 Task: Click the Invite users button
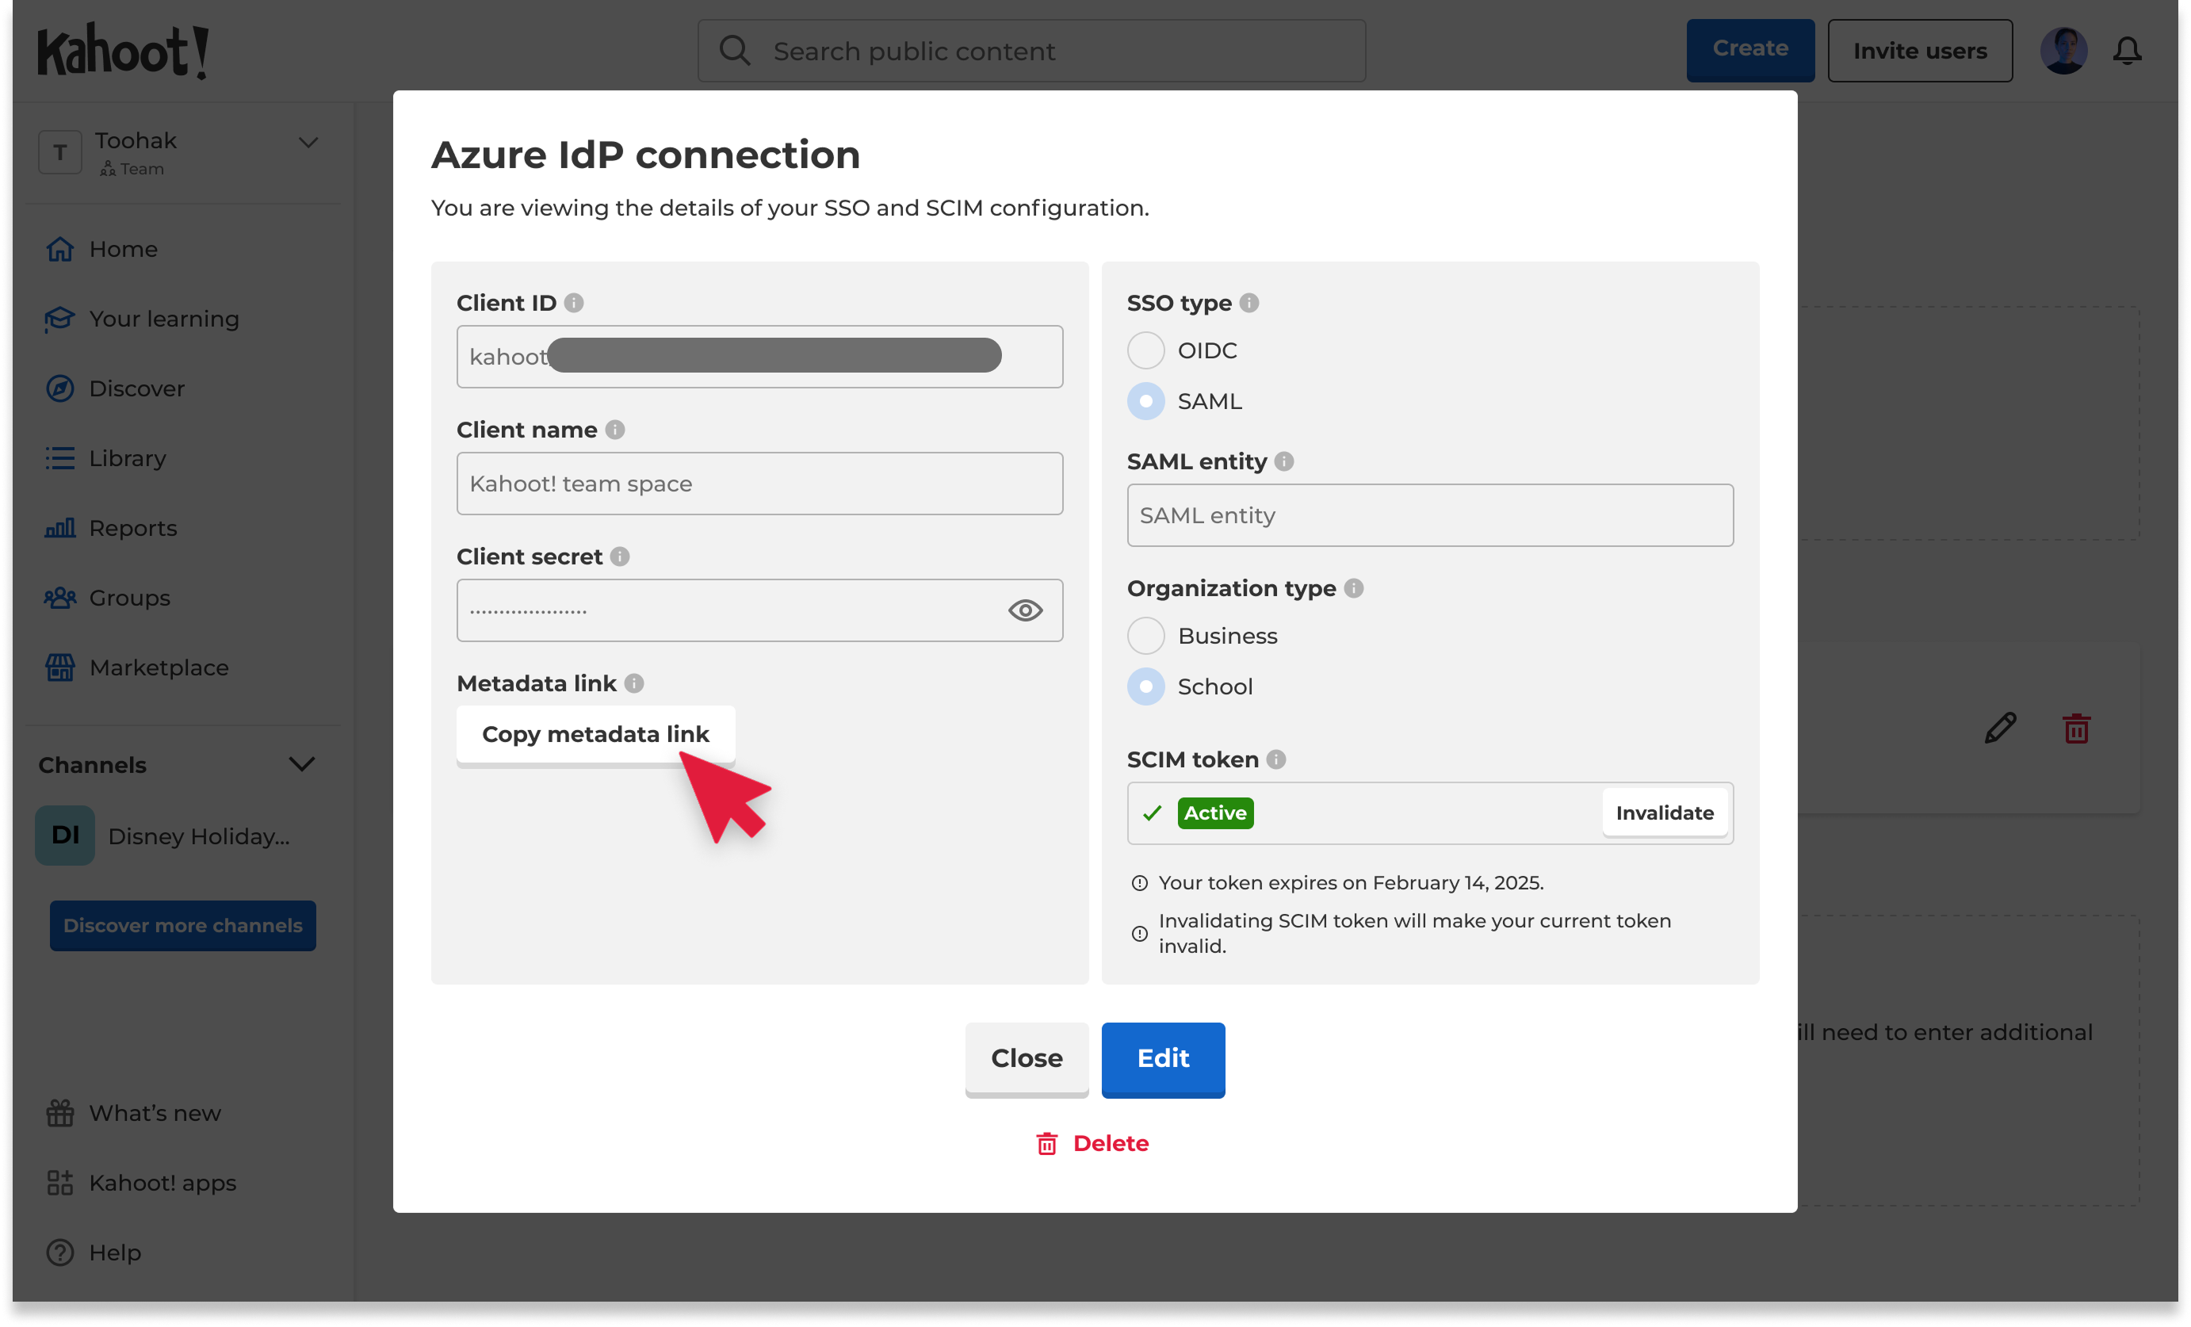point(1920,51)
